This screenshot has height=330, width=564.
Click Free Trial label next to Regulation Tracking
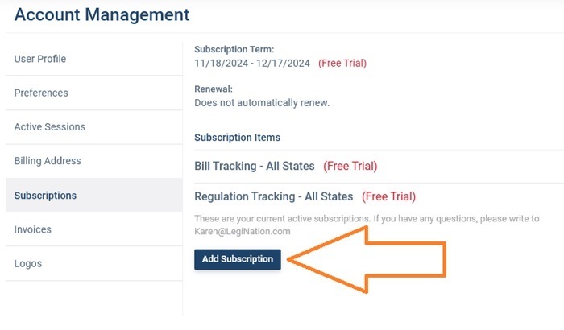pyautogui.click(x=389, y=196)
